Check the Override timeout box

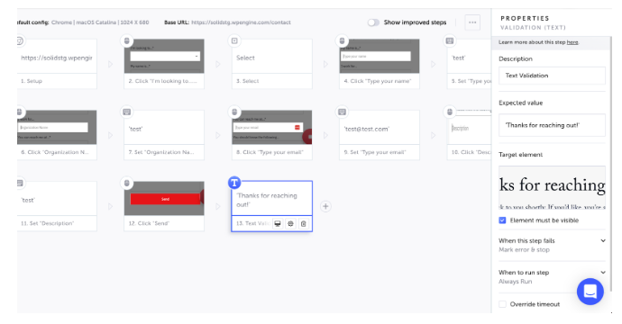(x=503, y=304)
